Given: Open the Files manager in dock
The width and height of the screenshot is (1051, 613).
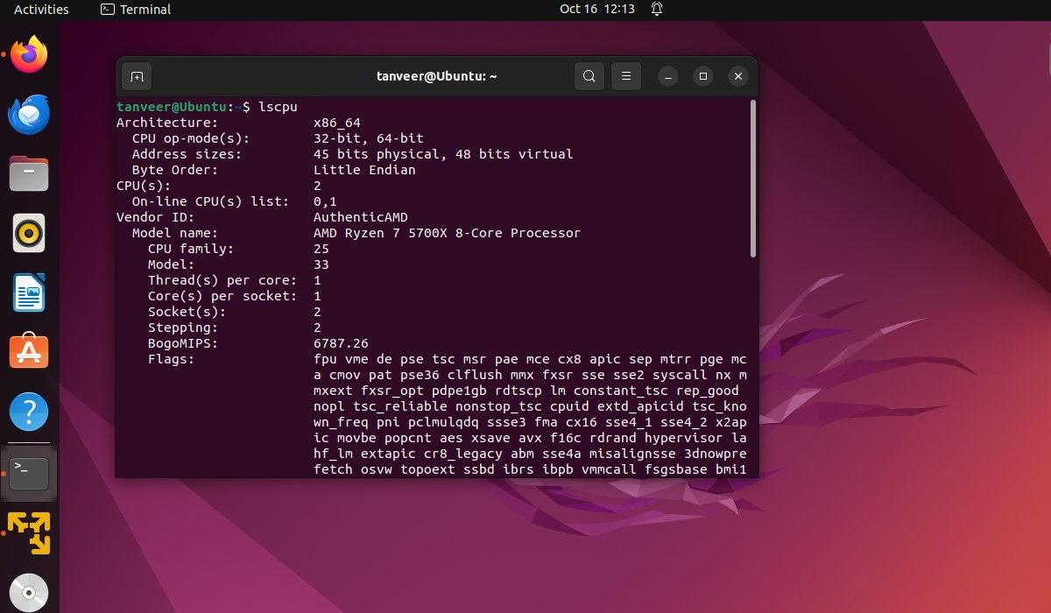Looking at the screenshot, I should click(29, 173).
